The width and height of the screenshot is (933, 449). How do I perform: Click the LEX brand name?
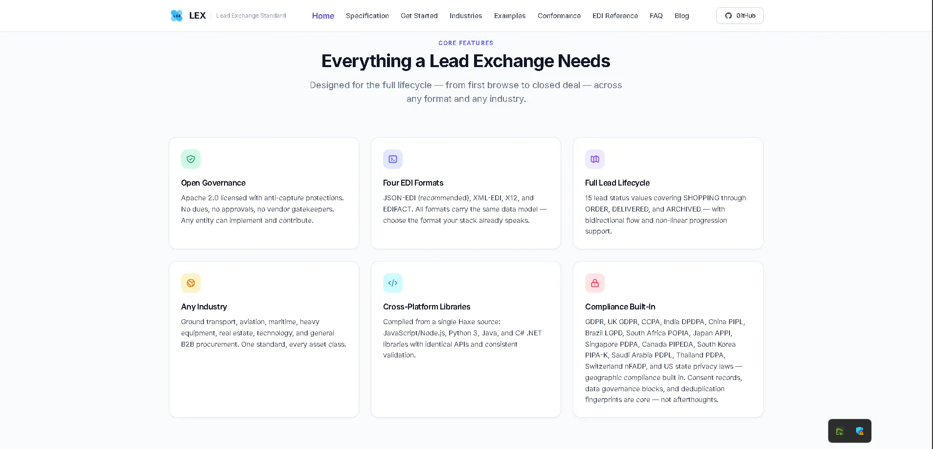click(x=198, y=16)
